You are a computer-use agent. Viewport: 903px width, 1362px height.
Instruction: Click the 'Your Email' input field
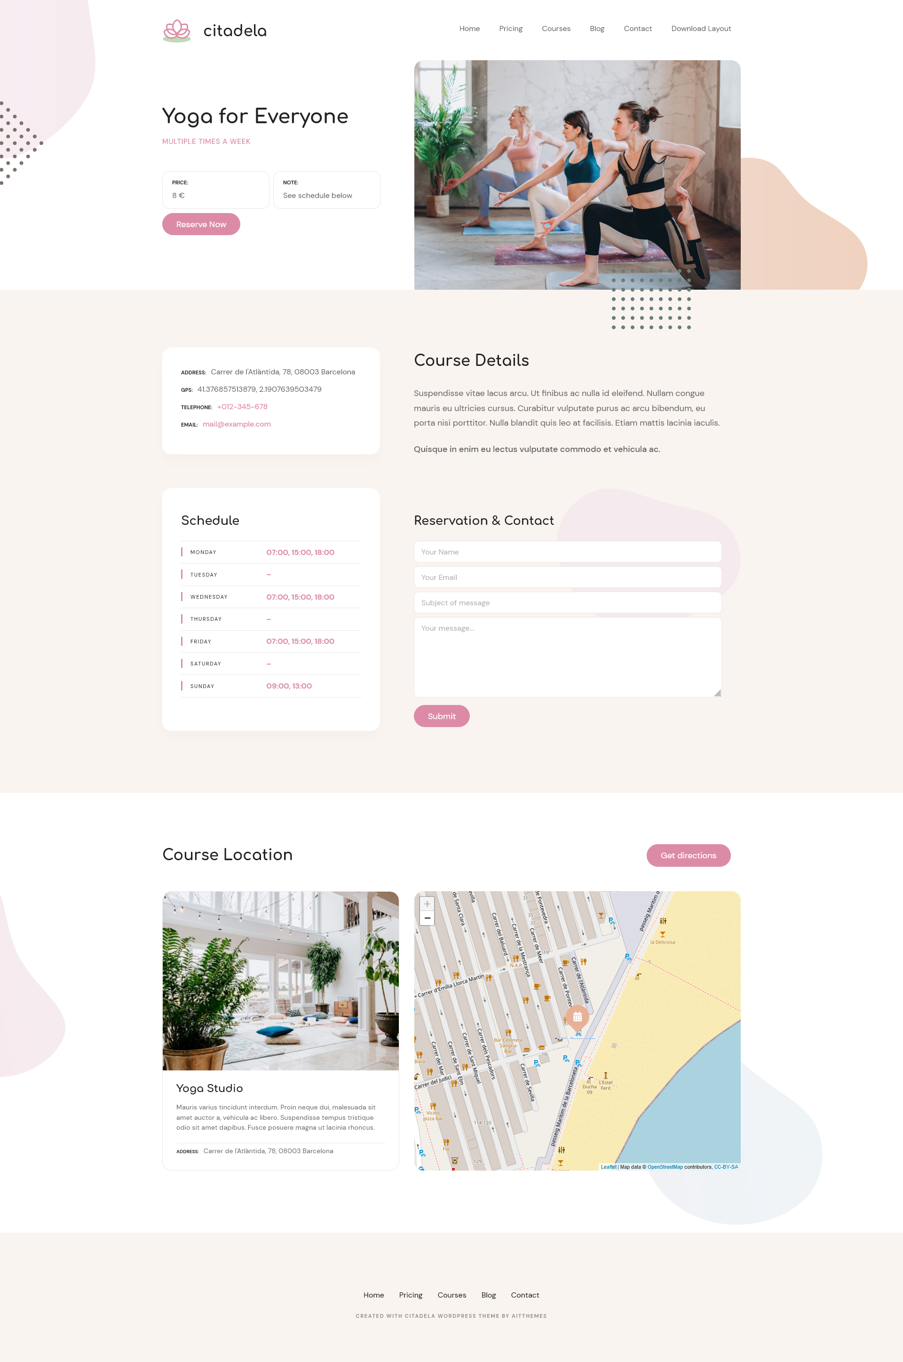tap(567, 577)
